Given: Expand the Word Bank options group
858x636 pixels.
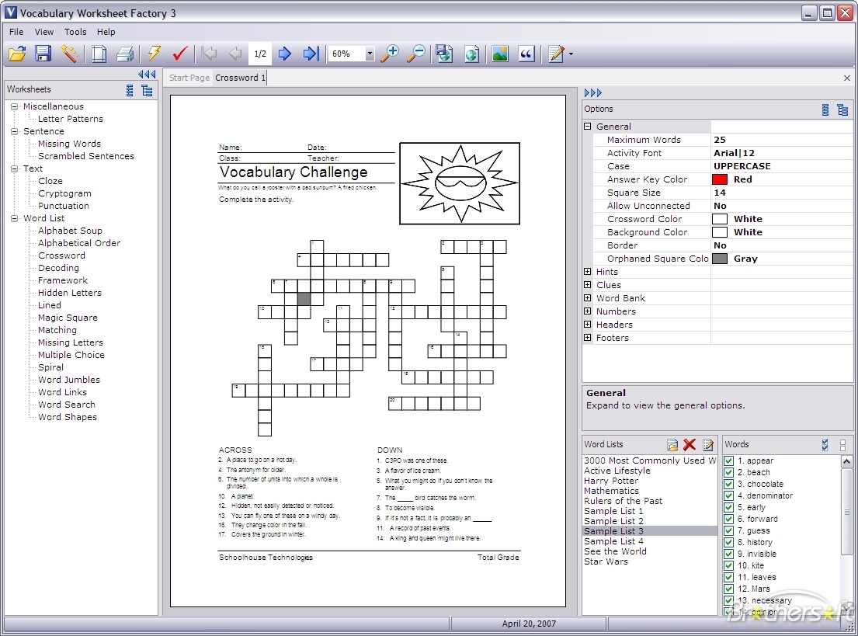Looking at the screenshot, I should [x=588, y=297].
